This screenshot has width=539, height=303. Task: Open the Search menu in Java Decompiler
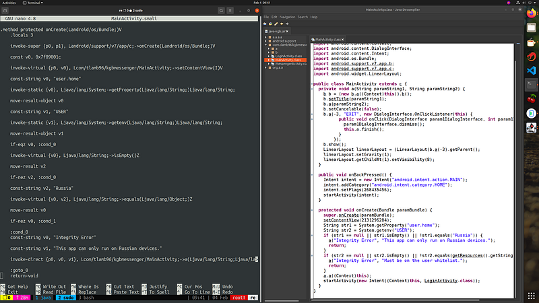pos(303,17)
